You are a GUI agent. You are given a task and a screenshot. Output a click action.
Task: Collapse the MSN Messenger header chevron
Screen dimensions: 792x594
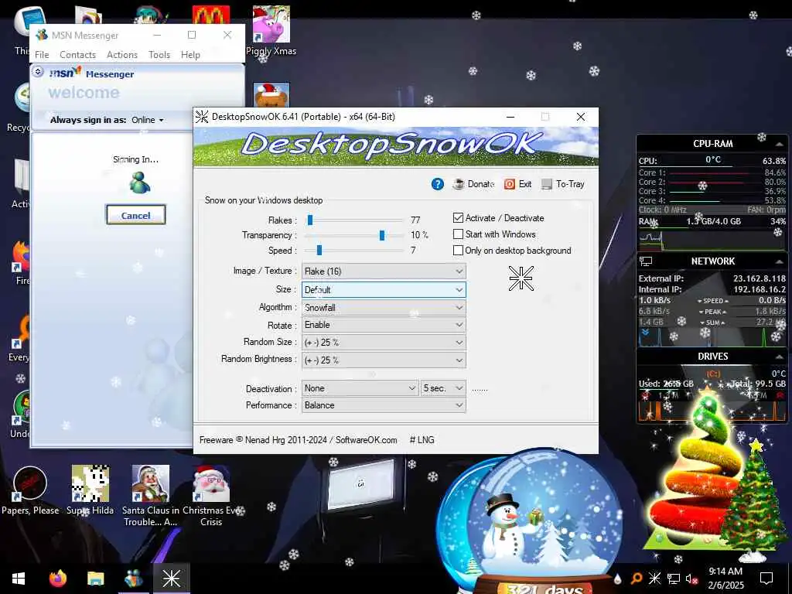38,72
